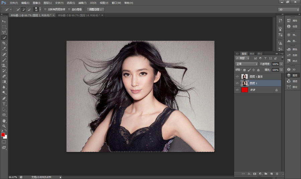The image size is (301, 179).
Task: Select the Hand tool
Action: coord(4,121)
